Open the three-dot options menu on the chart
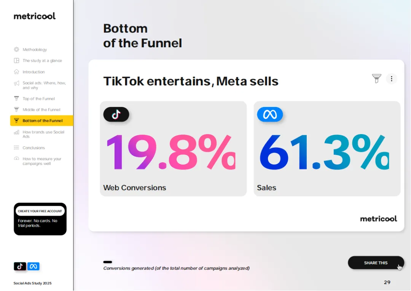 tap(391, 78)
